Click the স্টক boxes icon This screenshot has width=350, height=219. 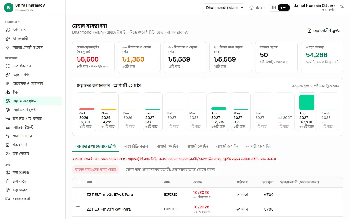coord(8,92)
